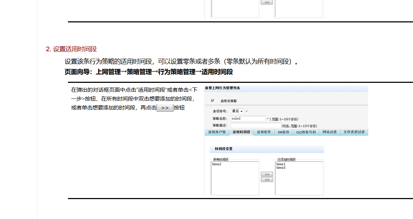Image resolution: width=413 pixels, height=219 pixels.
Task: Switch to the QQ特权号码 tab
Action: [x=306, y=132]
